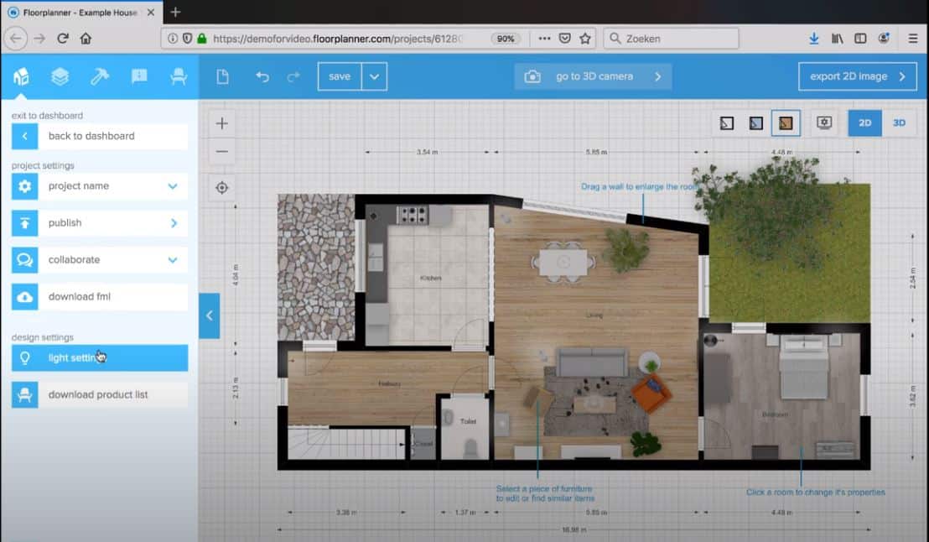Viewport: 929px width, 542px height.
Task: Save the floor plan project
Action: pyautogui.click(x=340, y=76)
